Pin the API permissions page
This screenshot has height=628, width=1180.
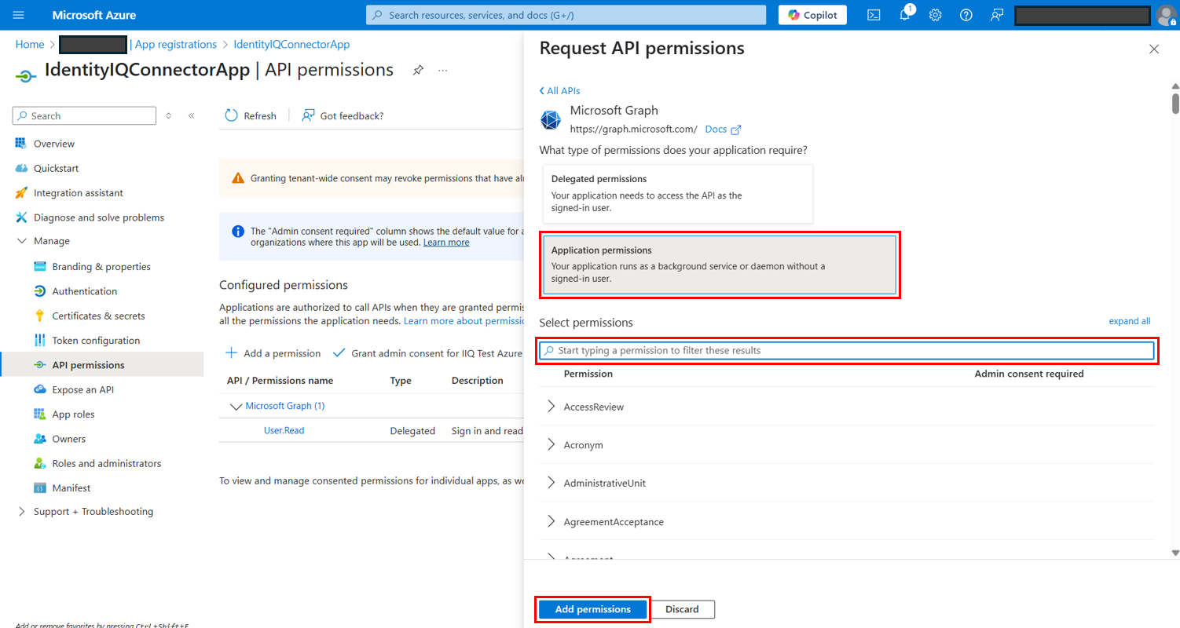pos(418,71)
